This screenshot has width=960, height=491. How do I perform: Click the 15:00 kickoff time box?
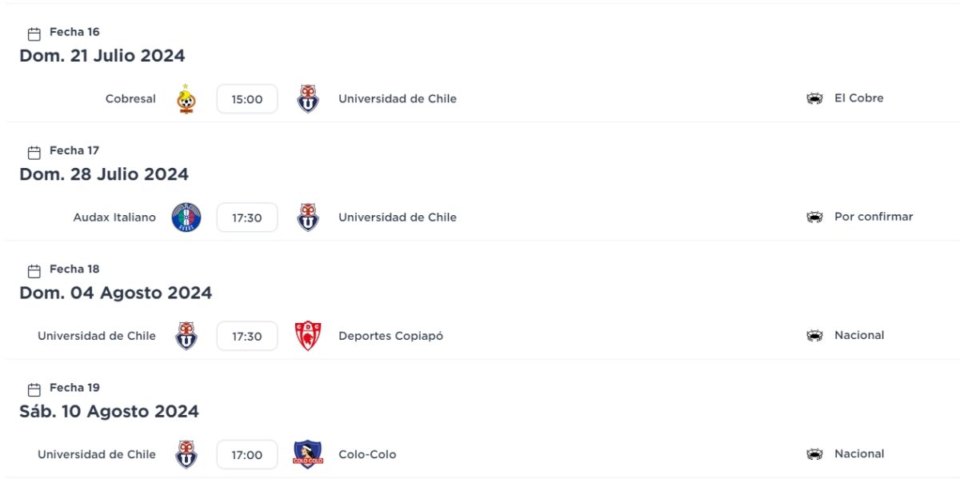coord(247,99)
